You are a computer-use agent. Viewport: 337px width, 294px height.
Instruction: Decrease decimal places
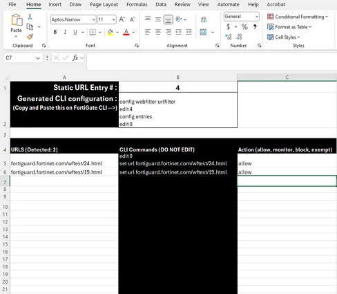click(239, 37)
